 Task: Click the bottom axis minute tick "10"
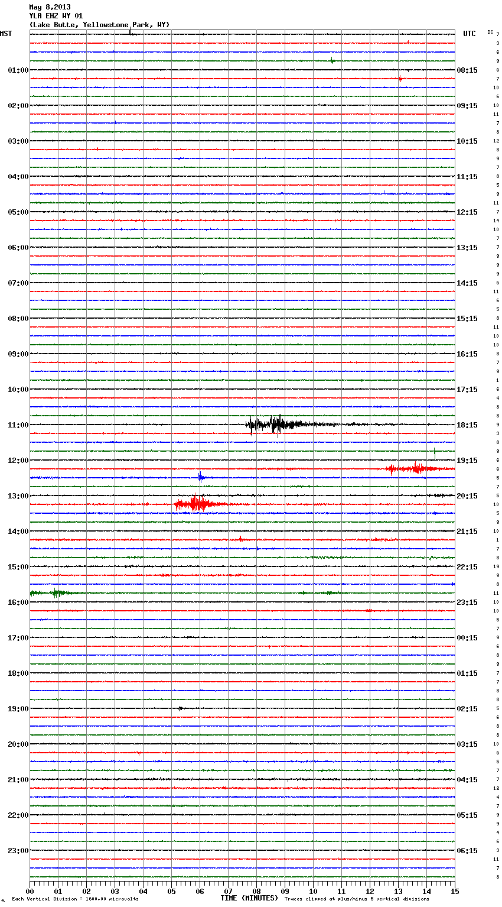(x=313, y=891)
